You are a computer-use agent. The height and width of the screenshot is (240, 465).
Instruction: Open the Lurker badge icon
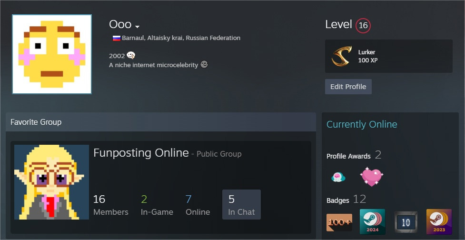342,56
